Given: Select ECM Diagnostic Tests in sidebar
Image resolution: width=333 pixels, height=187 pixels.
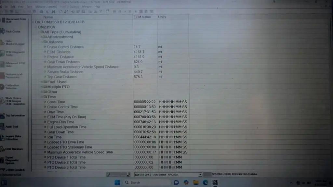Looking at the screenshot, I should [13, 54].
